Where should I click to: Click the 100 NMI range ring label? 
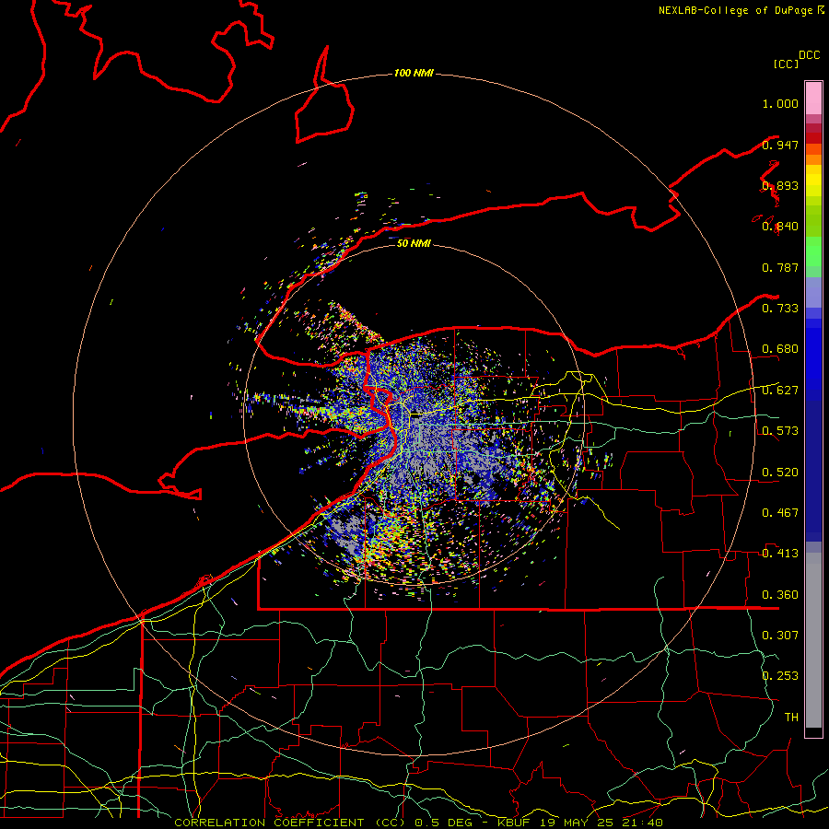click(x=414, y=73)
